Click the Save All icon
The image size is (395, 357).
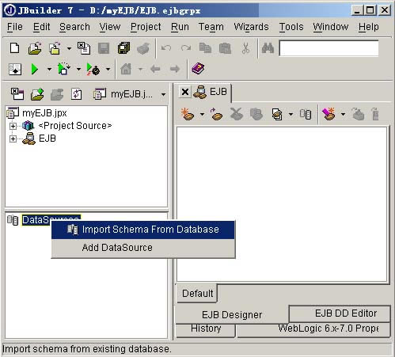(123, 48)
